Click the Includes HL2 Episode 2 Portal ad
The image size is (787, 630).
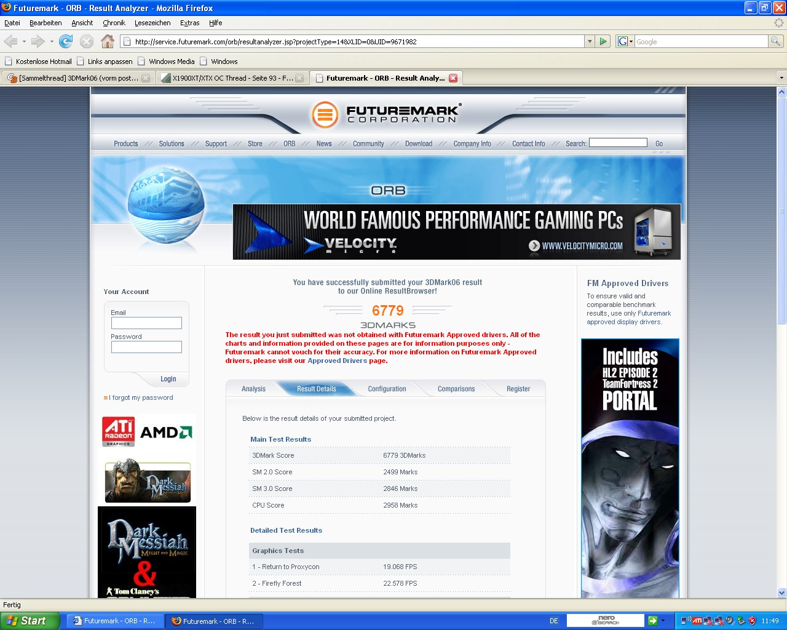coord(630,468)
